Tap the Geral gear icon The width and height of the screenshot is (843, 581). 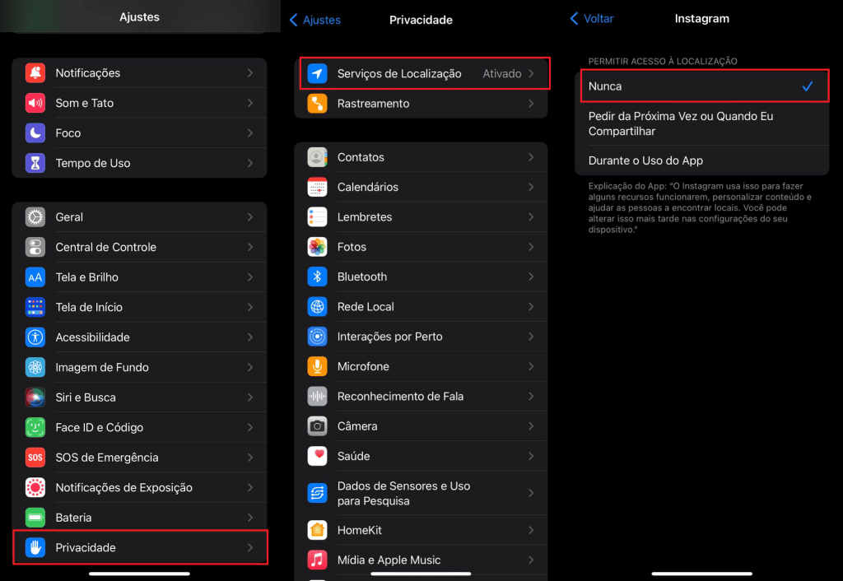coord(35,217)
